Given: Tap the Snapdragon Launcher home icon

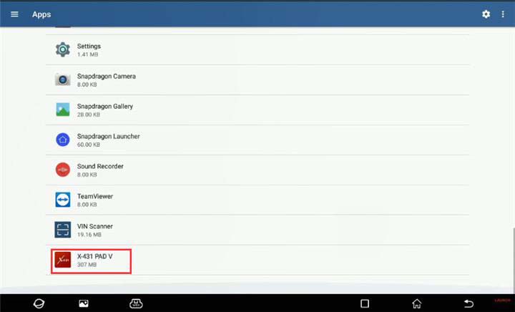Looking at the screenshot, I should pyautogui.click(x=62, y=140).
